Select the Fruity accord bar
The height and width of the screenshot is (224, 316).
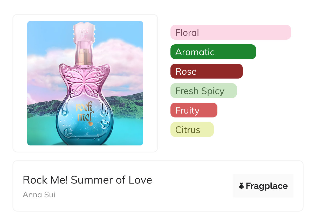(194, 110)
